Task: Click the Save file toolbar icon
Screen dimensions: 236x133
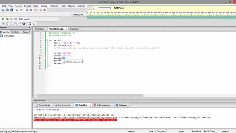Action: pyautogui.click(x=7, y=10)
